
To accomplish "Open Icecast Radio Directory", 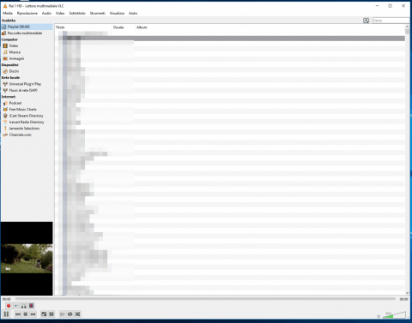I will pyautogui.click(x=27, y=123).
